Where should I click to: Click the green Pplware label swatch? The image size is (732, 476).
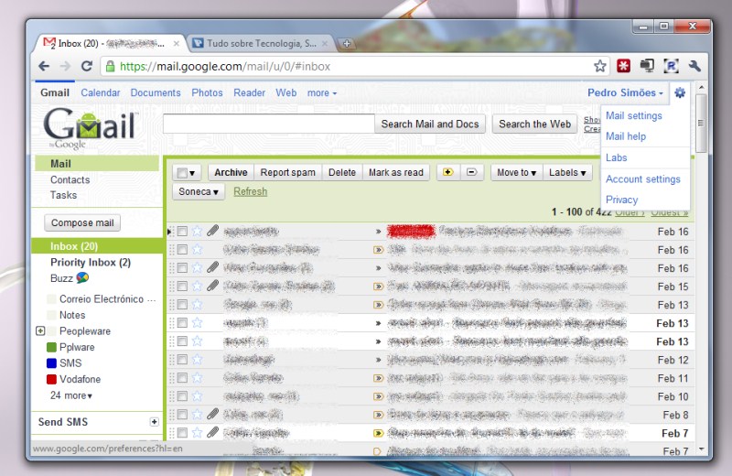(51, 347)
